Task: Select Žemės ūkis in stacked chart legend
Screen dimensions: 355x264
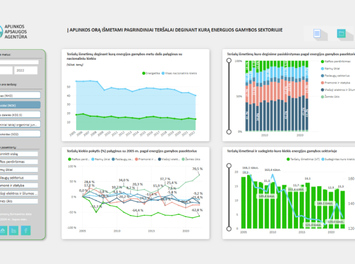Action: click(x=330, y=97)
